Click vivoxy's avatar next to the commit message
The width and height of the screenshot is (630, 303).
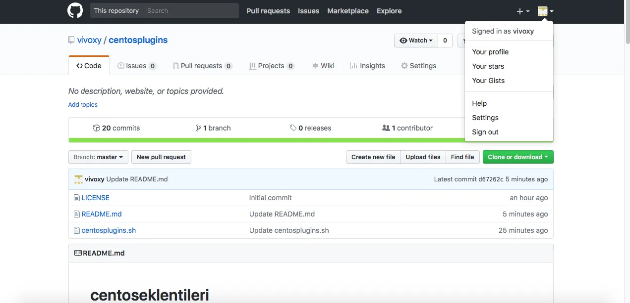(x=78, y=179)
